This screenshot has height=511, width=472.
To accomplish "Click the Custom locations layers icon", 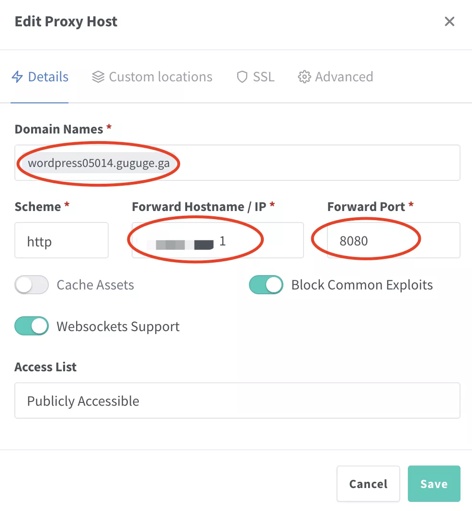I will pos(98,77).
